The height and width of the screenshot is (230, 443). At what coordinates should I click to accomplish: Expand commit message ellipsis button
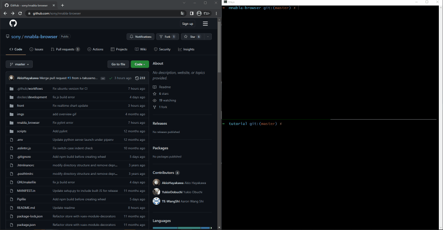click(103, 78)
